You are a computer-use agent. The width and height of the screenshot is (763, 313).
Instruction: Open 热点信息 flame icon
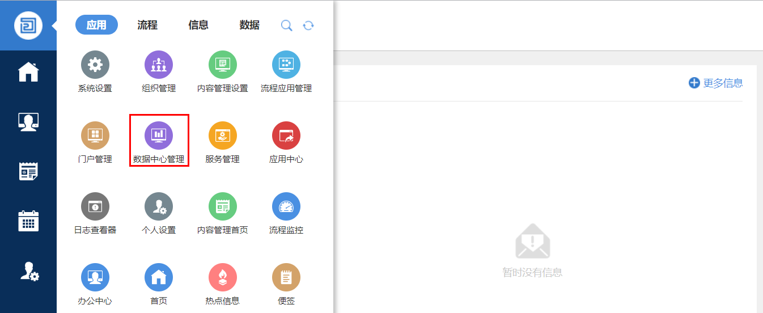coord(223,278)
